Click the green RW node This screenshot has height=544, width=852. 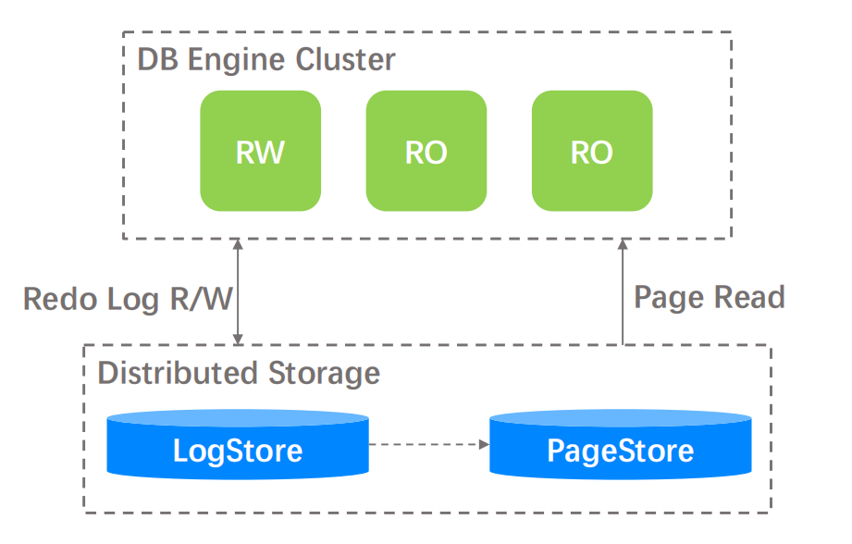(x=260, y=151)
